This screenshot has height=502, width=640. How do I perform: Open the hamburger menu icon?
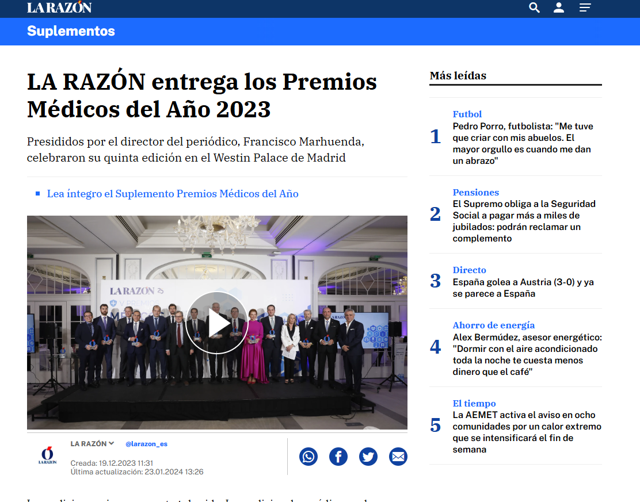click(585, 7)
